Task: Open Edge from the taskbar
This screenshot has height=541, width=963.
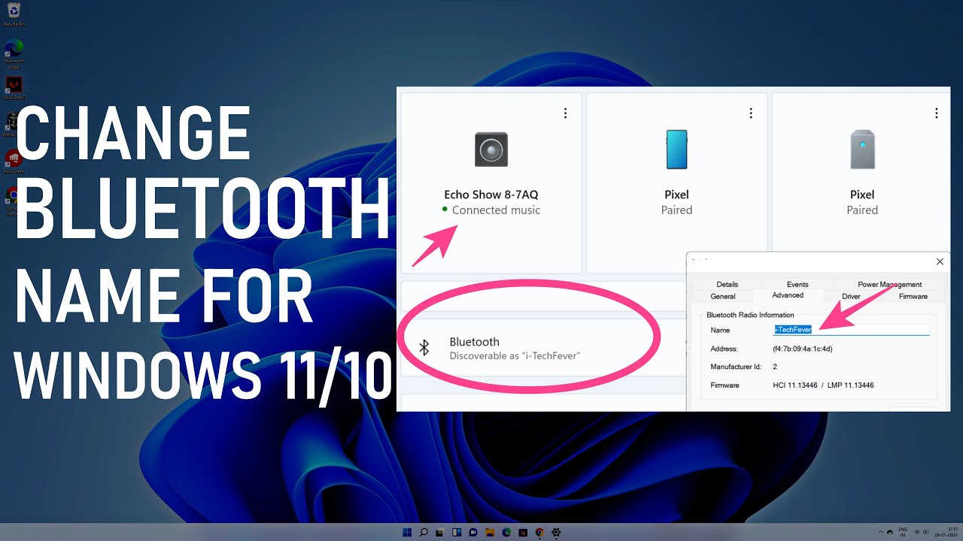Action: 506,532
